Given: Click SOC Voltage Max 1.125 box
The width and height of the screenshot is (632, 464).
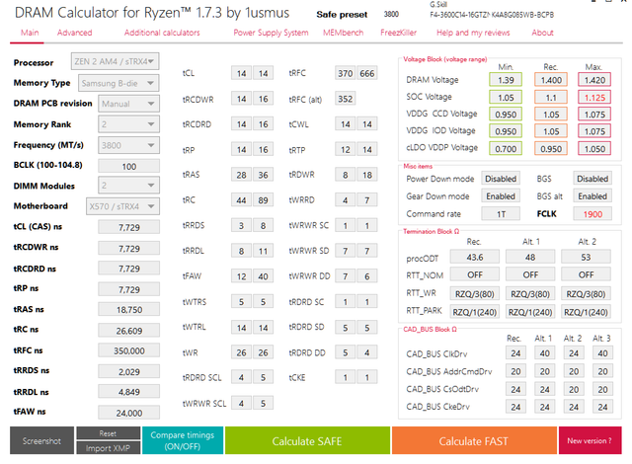Looking at the screenshot, I should [x=594, y=97].
